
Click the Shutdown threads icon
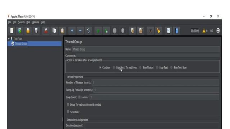coord(123,31)
